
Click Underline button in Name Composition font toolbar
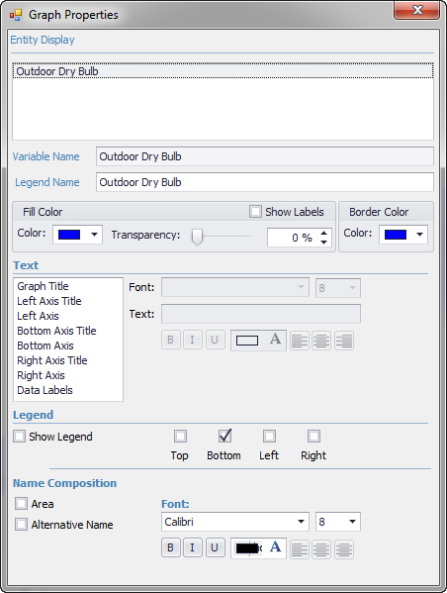(x=215, y=547)
